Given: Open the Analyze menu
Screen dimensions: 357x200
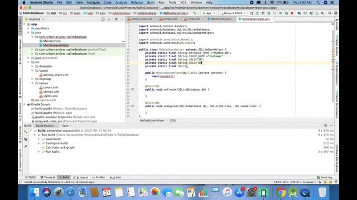Looking at the screenshot, I should pos(121,2).
